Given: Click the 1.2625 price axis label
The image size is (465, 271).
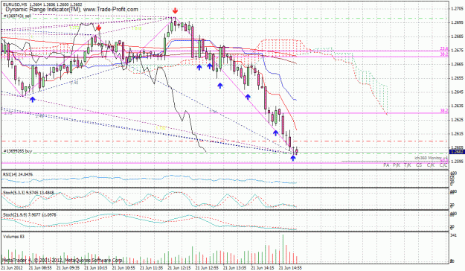Looking at the screenshot, I should click(x=456, y=120).
